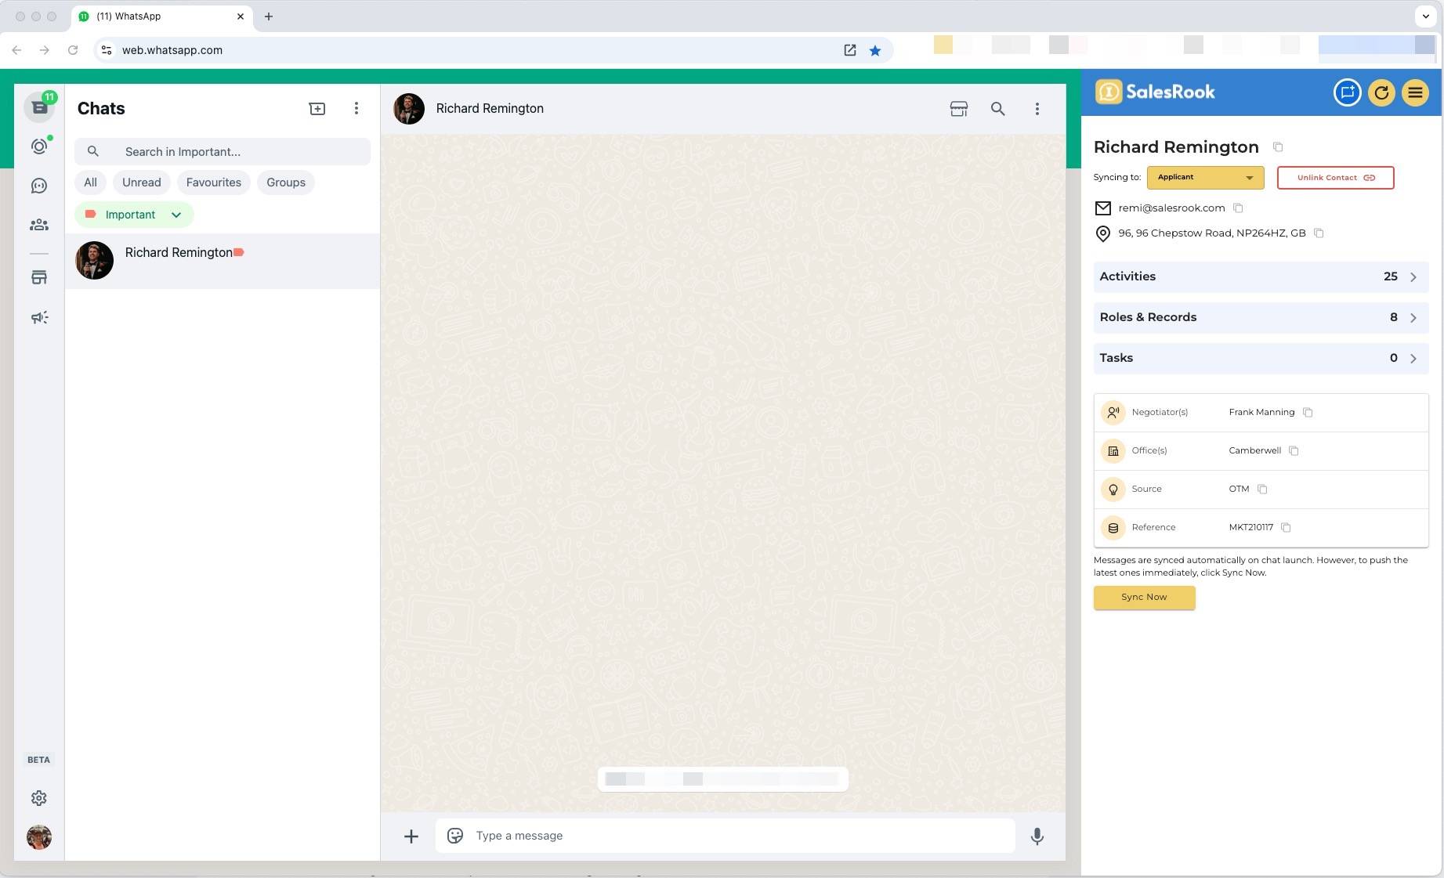Open the emoji and sticker picker
This screenshot has height=878, width=1444.
455,836
